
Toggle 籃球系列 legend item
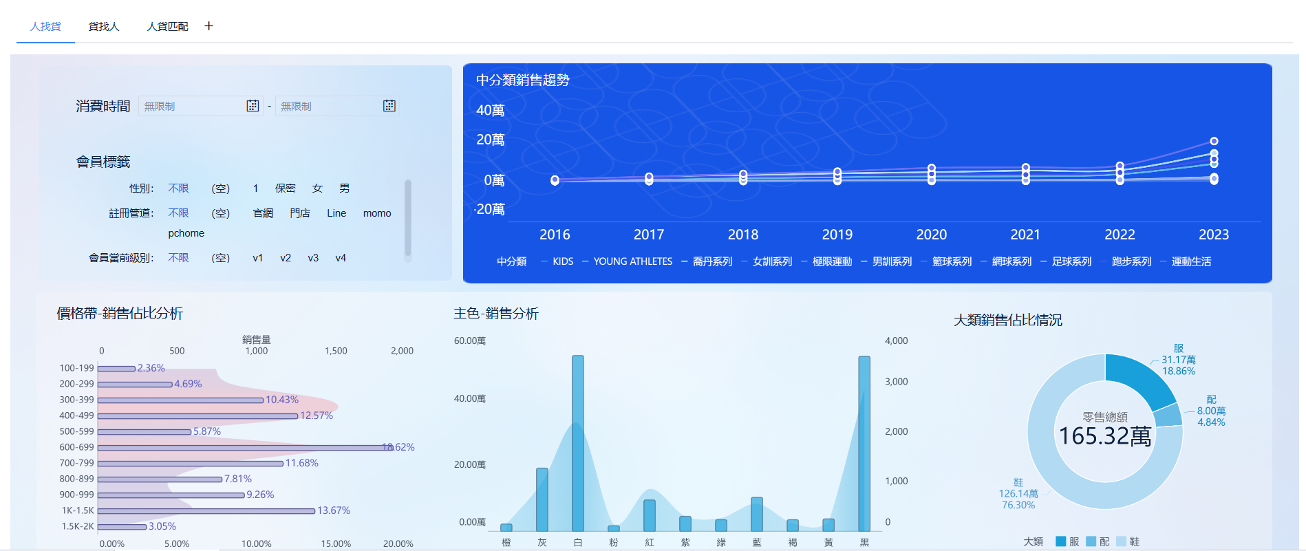point(947,261)
